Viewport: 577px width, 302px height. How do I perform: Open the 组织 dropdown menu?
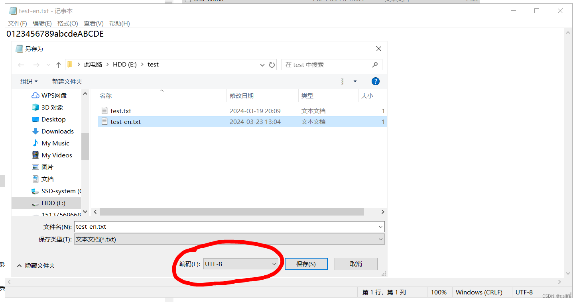tap(29, 81)
